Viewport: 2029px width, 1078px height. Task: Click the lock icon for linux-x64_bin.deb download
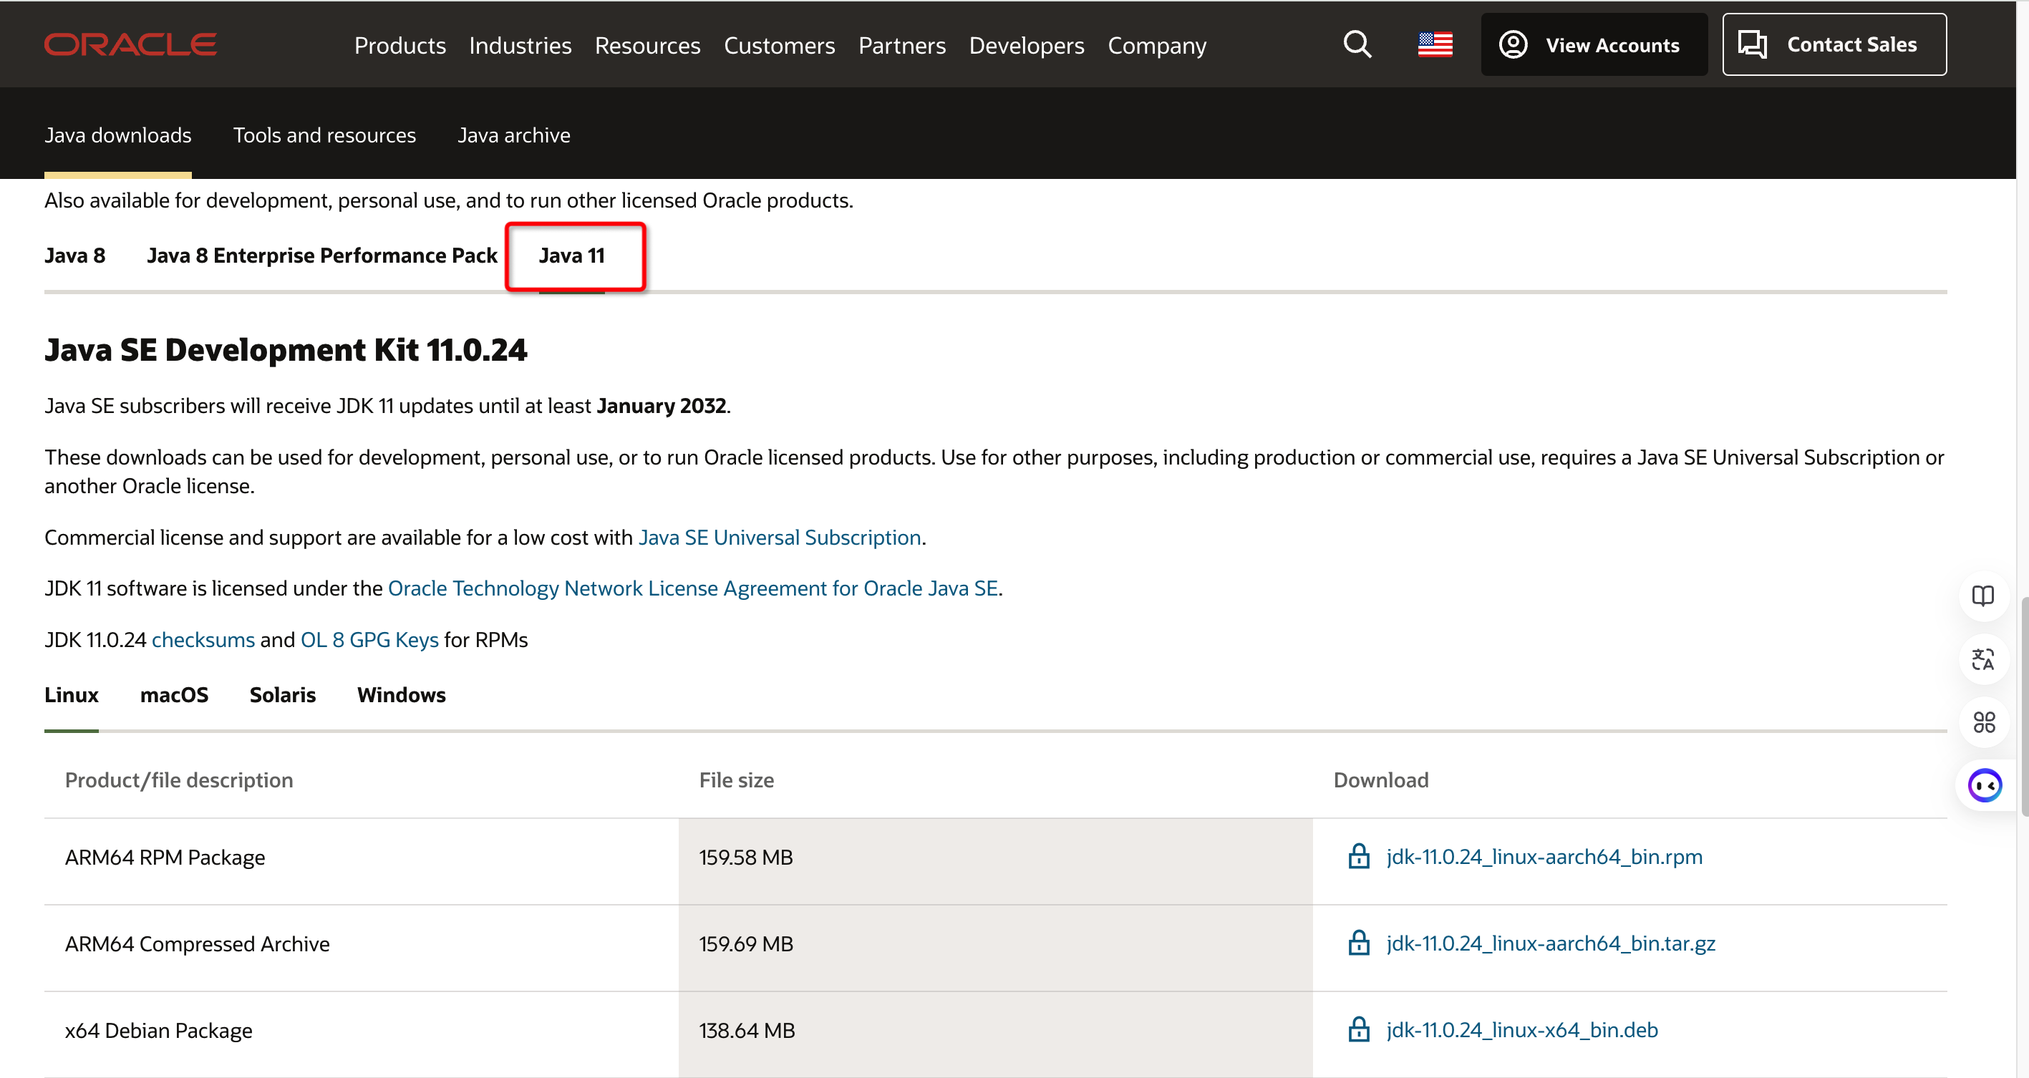(1359, 1029)
